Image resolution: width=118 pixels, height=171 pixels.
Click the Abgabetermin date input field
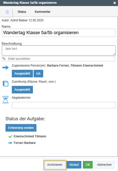point(64,105)
